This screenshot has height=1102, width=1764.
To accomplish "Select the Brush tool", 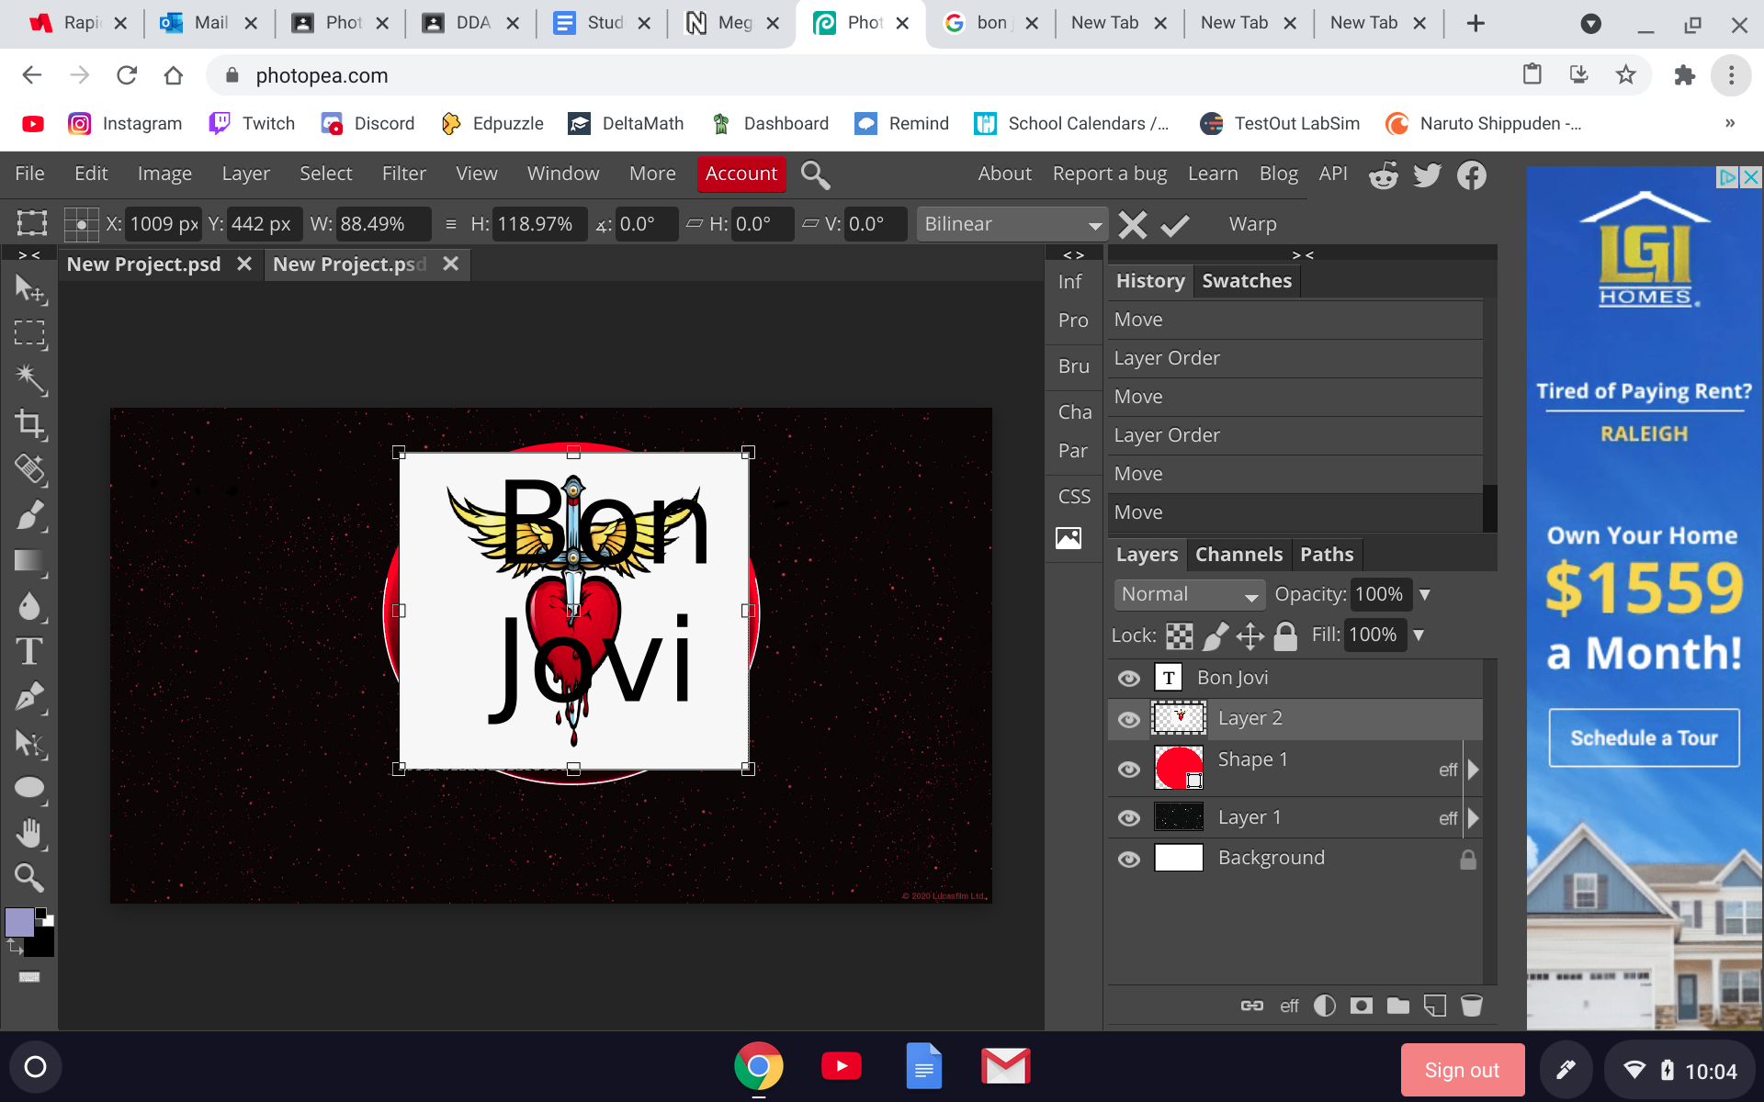I will 29,515.
